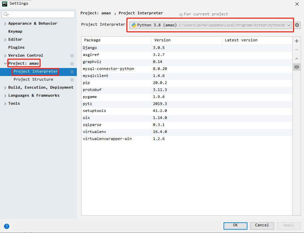
Task: Select the mysql-connector-python package row
Action: point(187,69)
